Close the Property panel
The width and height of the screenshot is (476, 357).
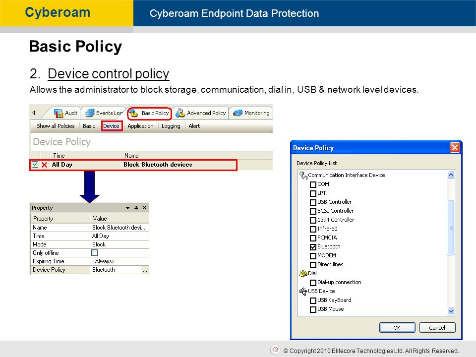pos(144,208)
